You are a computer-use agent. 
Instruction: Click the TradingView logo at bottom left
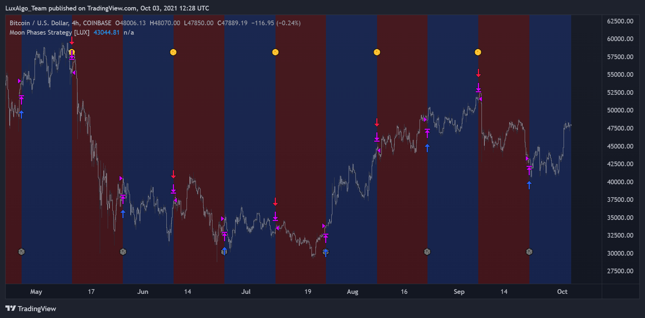click(31, 309)
